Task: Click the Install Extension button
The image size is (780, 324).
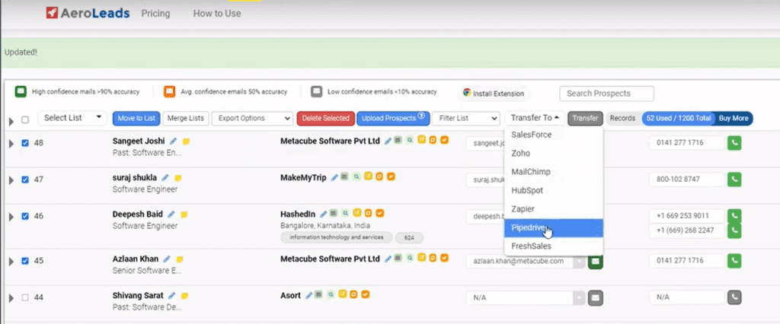Action: click(494, 94)
